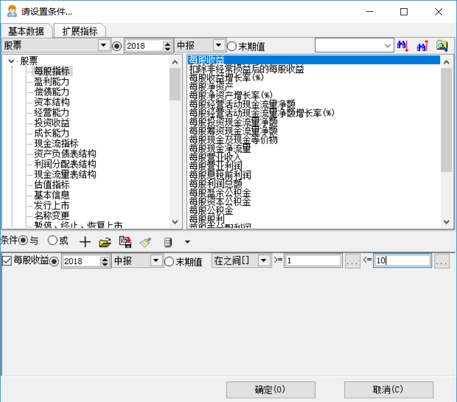The image size is (457, 402).
Task: Open the top 中报 report type dropdown
Action: pos(219,45)
